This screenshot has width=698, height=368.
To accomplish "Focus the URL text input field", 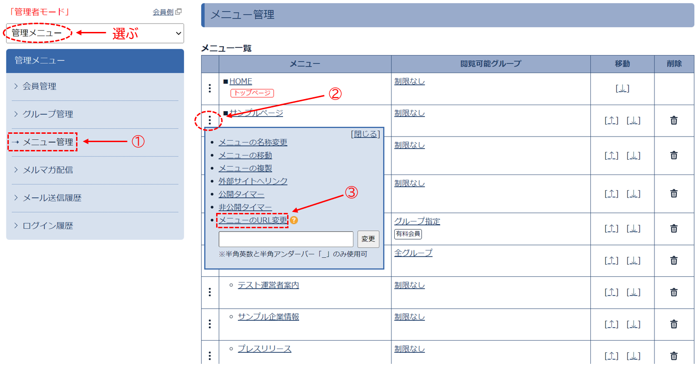I will (286, 239).
